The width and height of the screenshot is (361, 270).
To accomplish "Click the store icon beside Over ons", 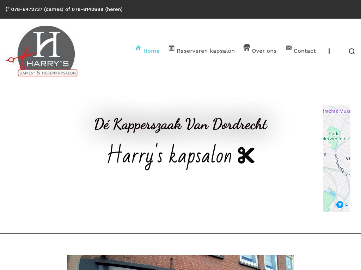I will pos(247,48).
